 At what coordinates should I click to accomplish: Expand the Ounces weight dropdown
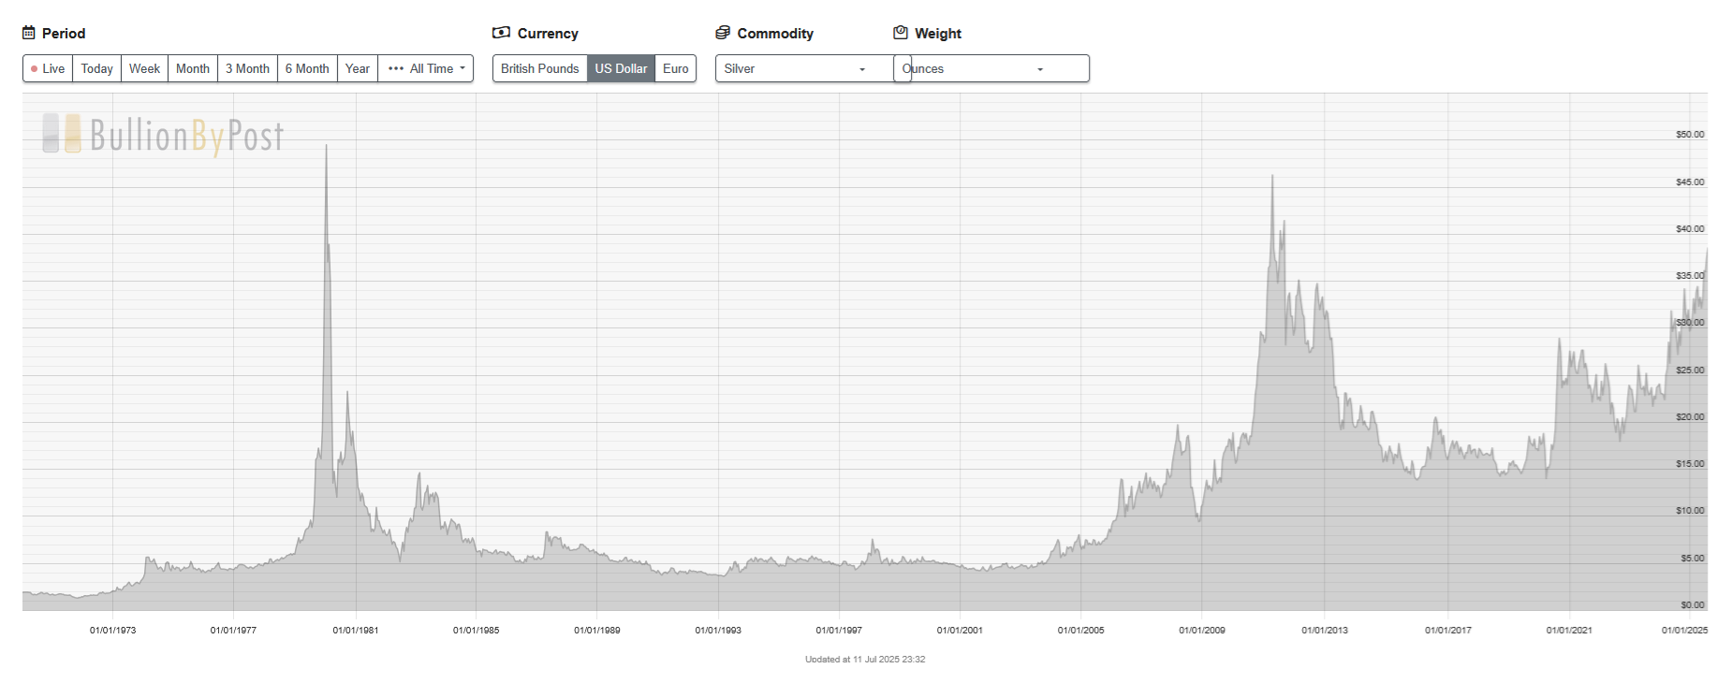pos(991,68)
